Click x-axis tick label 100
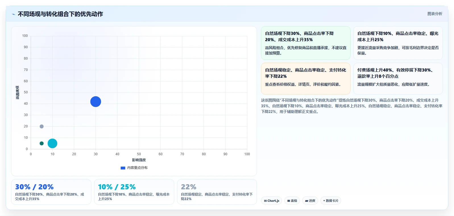Screen dimensions: 454x216 [247, 154]
